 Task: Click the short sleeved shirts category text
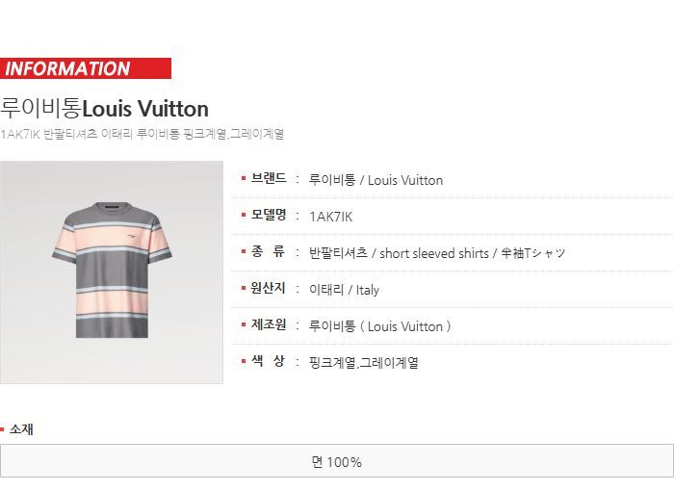434,253
